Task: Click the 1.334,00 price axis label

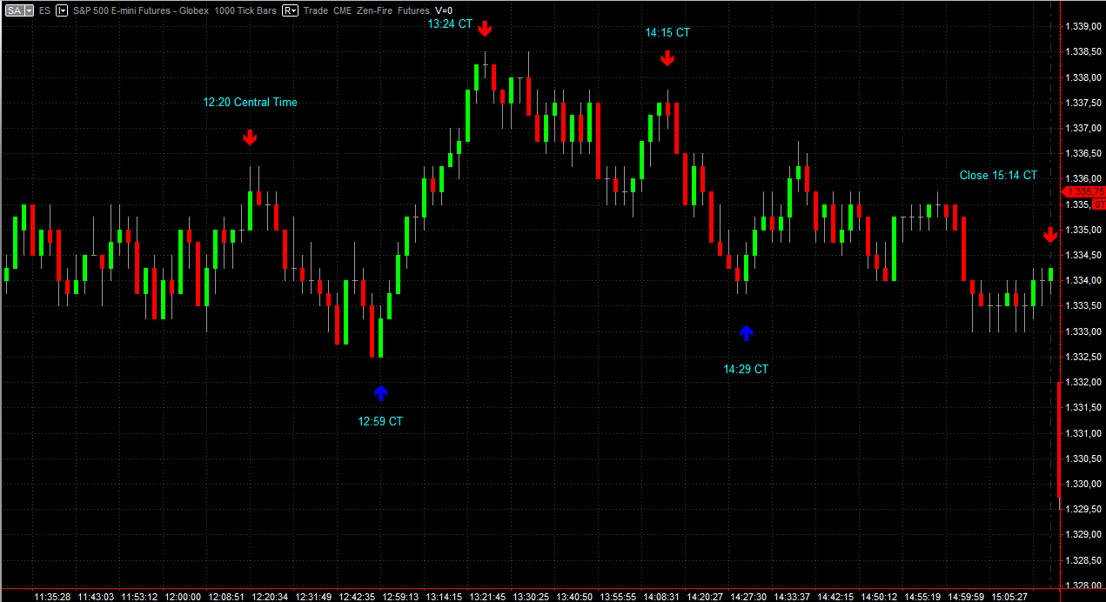Action: 1083,281
